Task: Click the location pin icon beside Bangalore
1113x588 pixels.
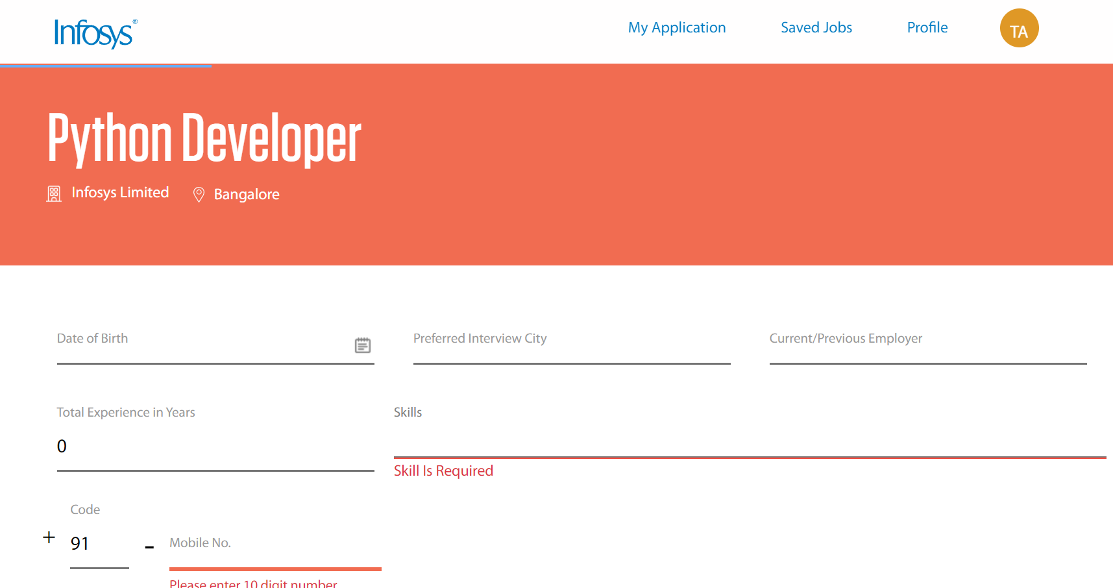Action: [x=199, y=194]
